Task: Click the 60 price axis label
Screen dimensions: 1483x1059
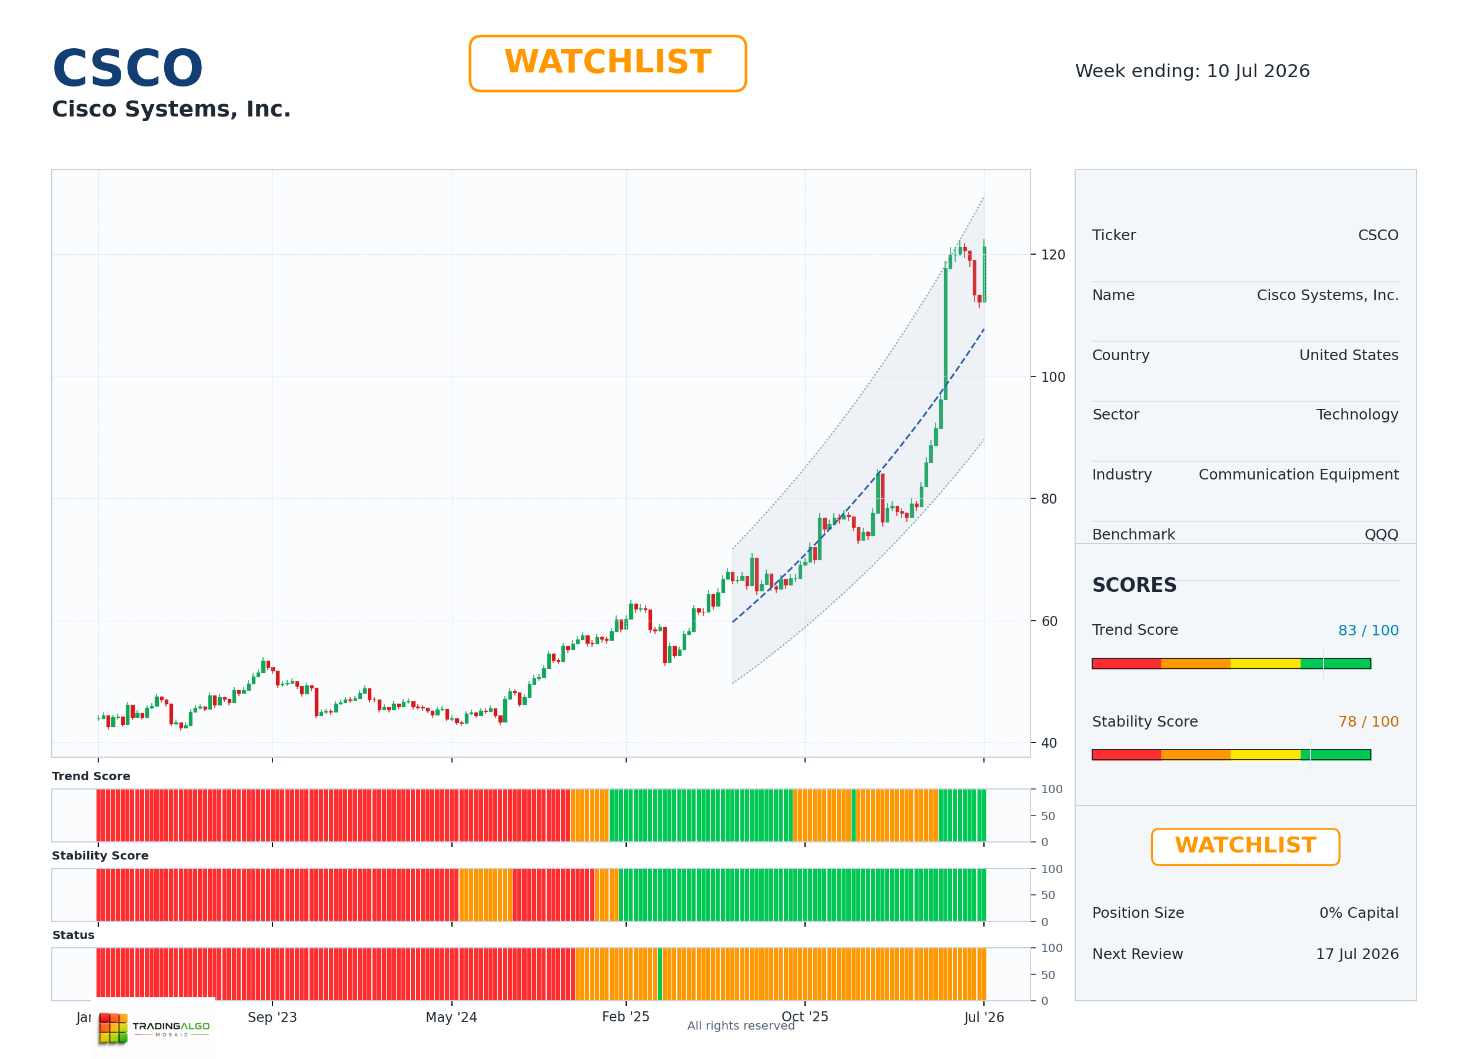Action: coord(1049,621)
